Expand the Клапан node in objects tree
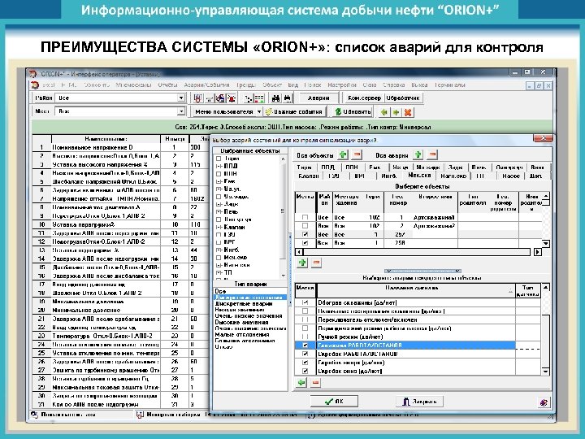 point(219,227)
